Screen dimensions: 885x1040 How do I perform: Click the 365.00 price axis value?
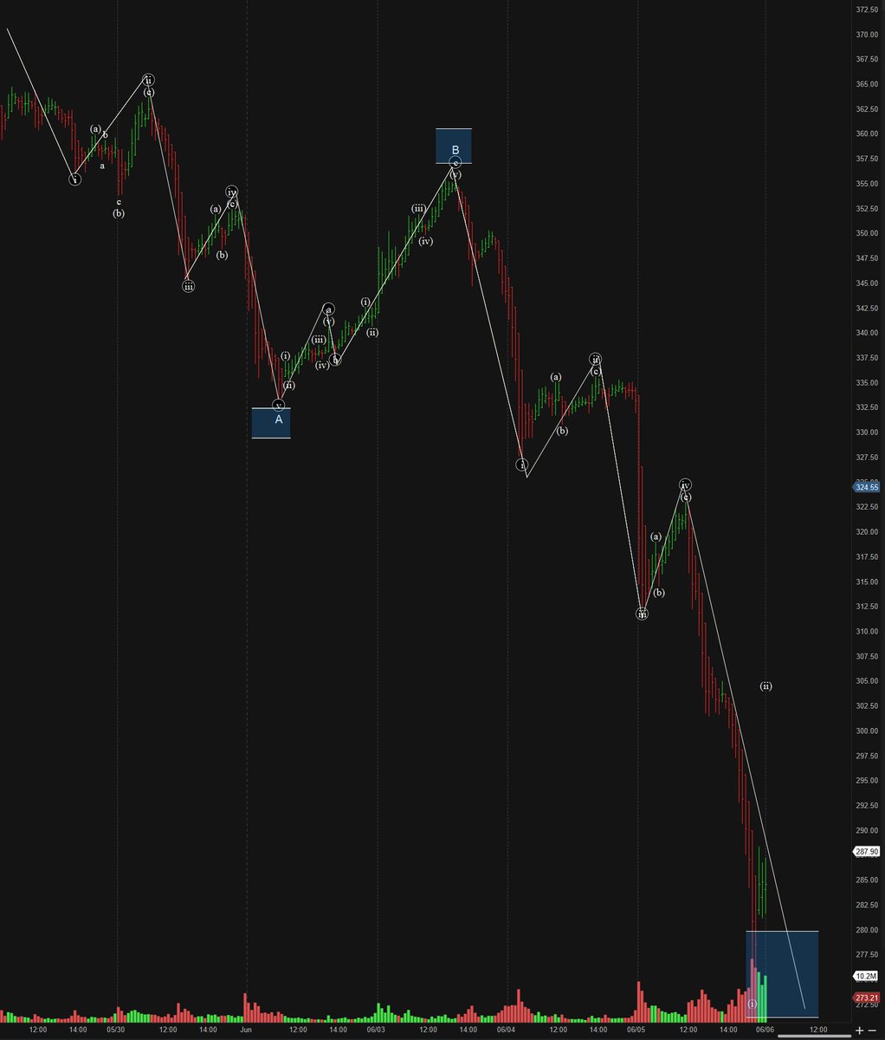pos(867,85)
